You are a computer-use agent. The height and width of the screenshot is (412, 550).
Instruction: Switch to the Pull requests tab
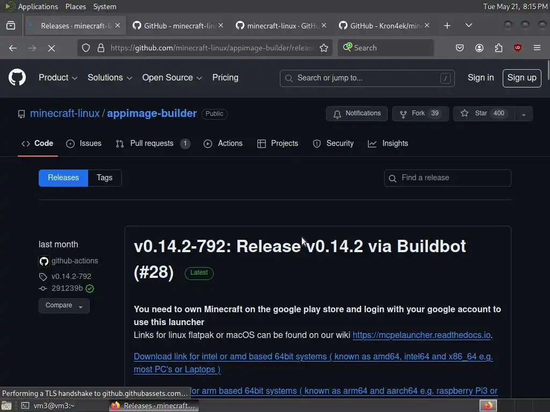pyautogui.click(x=153, y=143)
